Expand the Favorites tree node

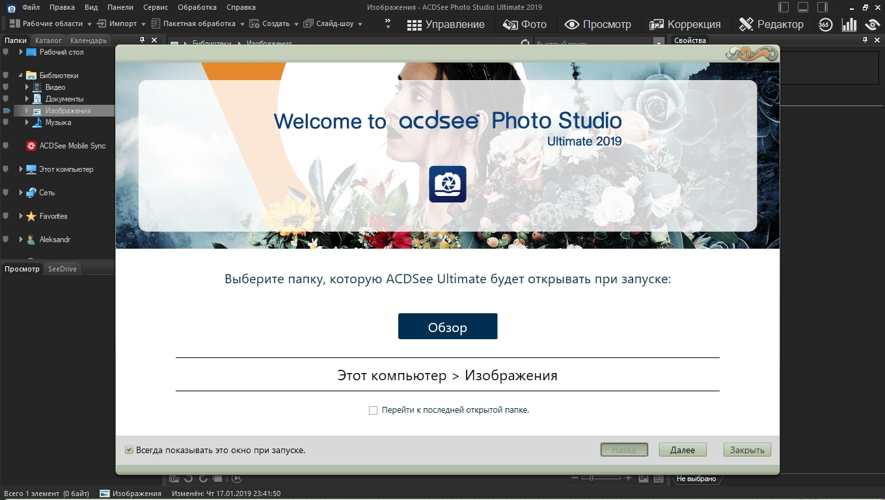(x=21, y=216)
